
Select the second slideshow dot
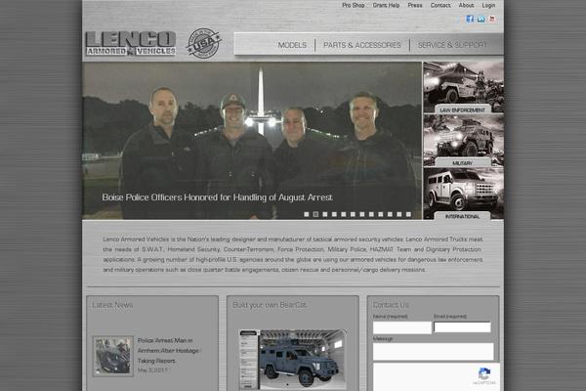pos(315,214)
